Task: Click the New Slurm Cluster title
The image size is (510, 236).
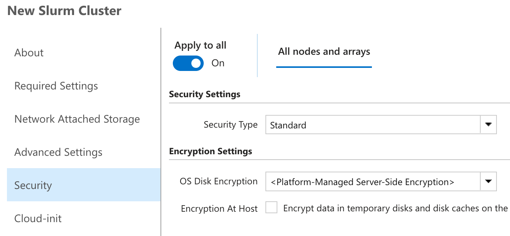Action: click(64, 10)
